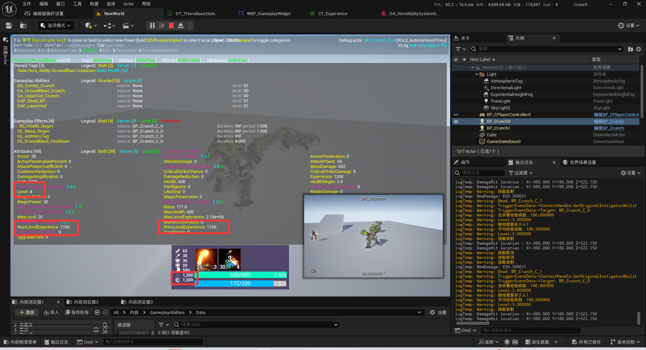Pause the play-in-editor simulation
Viewport: 646px width, 350px height.
(x=152, y=26)
